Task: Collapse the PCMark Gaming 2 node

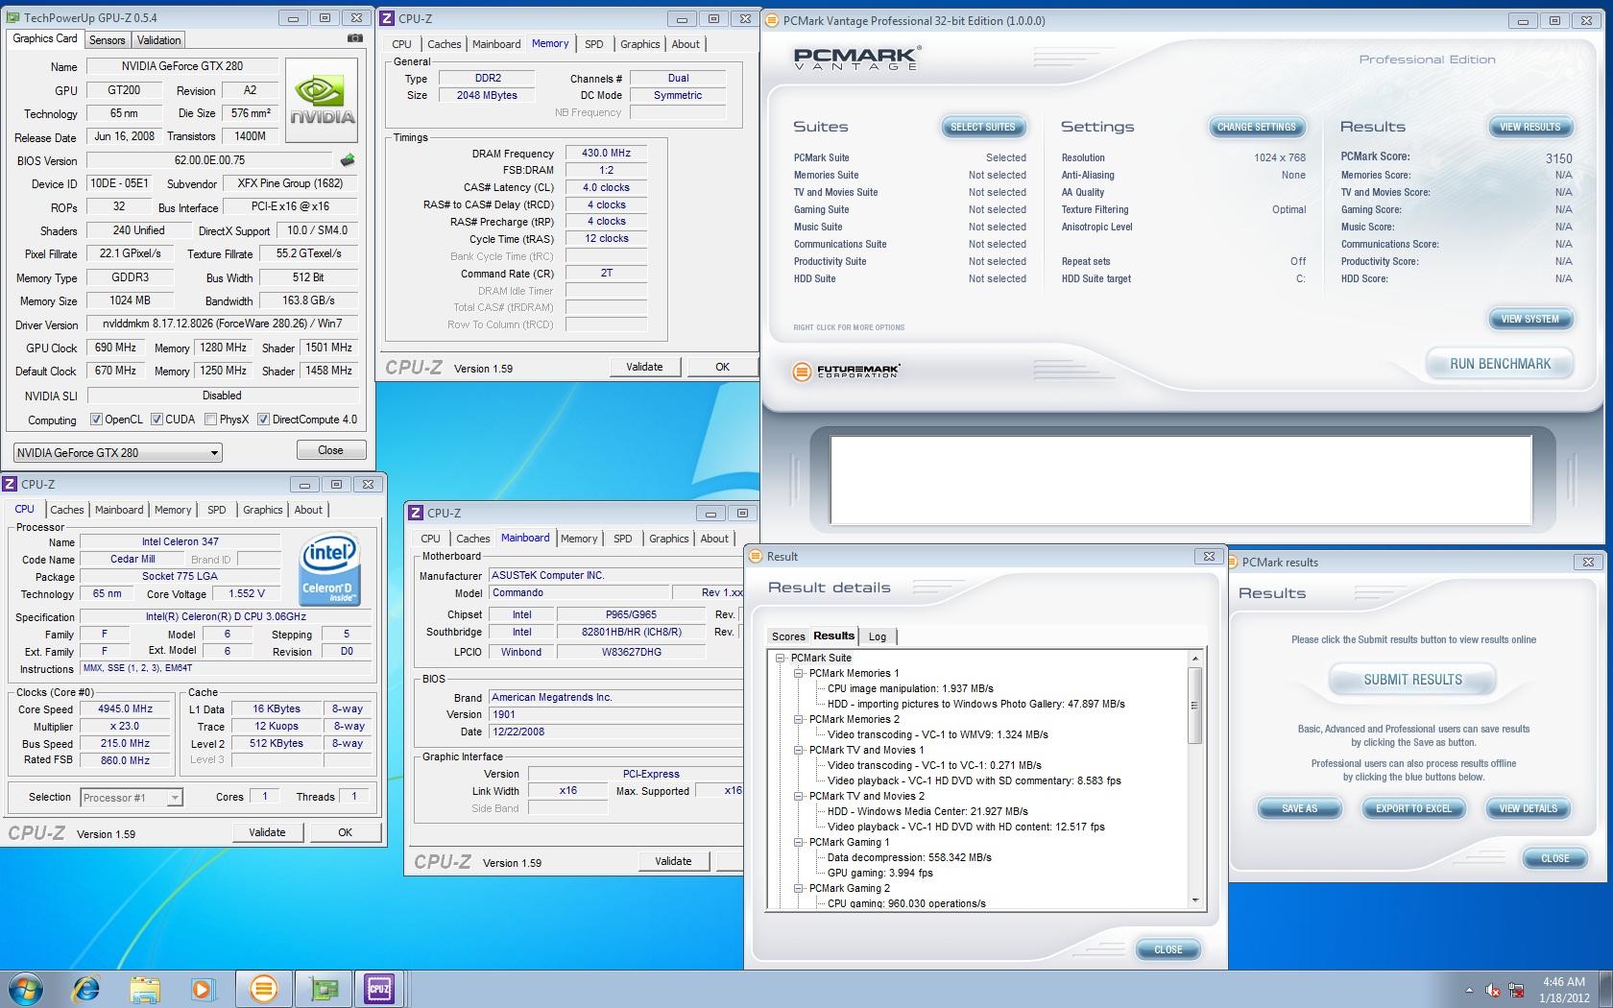Action: [798, 888]
